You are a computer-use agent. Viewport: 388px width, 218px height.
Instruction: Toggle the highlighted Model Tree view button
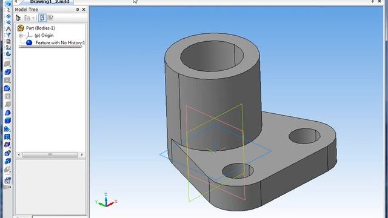pyautogui.click(x=42, y=18)
